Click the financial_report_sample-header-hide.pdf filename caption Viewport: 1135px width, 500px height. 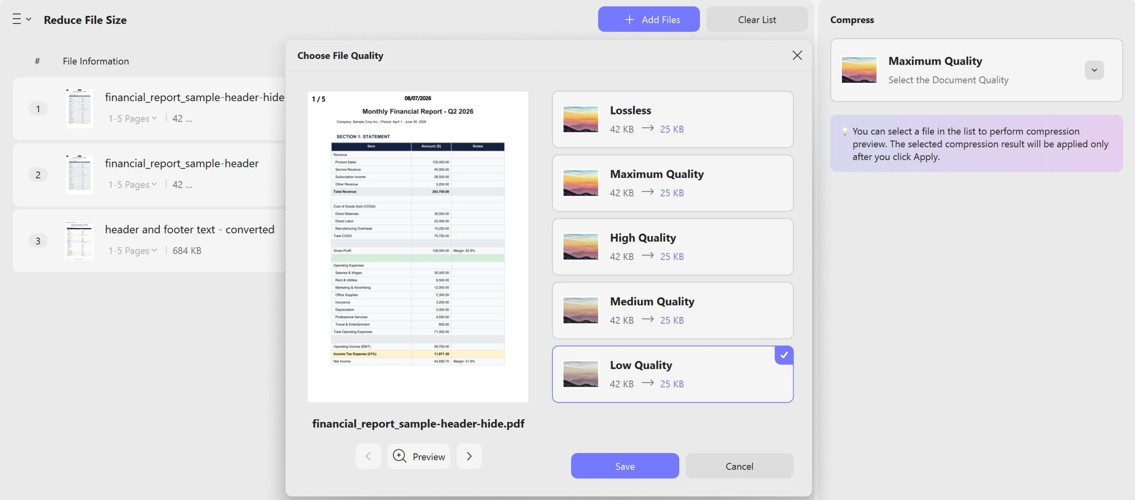point(418,423)
